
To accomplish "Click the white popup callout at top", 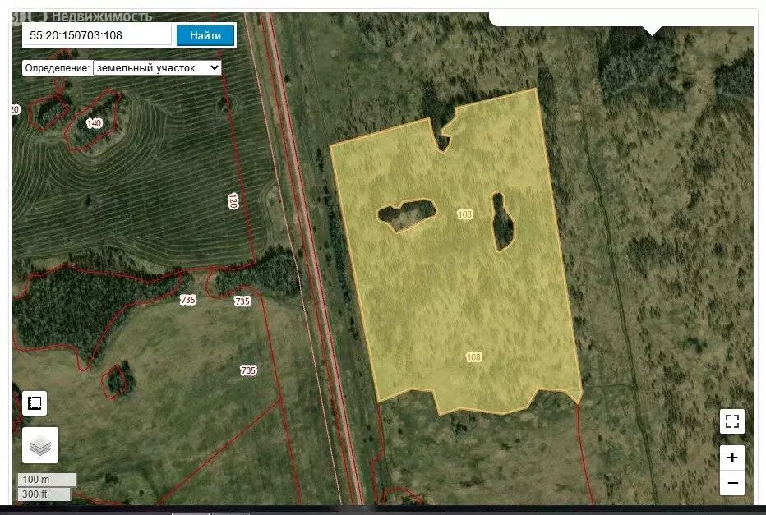I will 622,18.
